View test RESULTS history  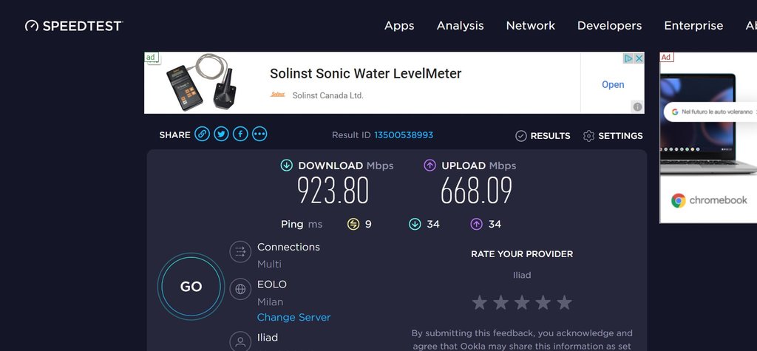[x=543, y=136]
